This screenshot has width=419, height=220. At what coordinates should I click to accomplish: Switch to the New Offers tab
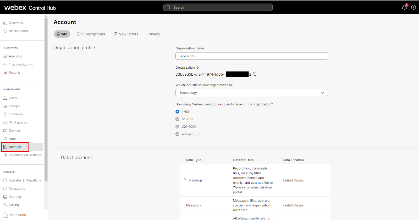tap(126, 34)
